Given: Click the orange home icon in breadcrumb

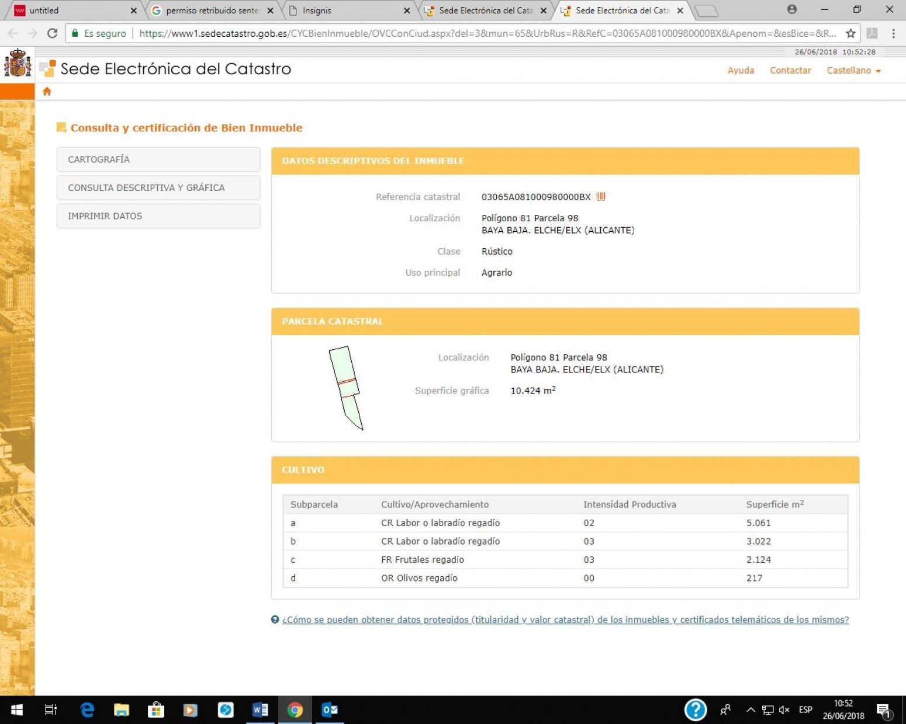Looking at the screenshot, I should 47,92.
